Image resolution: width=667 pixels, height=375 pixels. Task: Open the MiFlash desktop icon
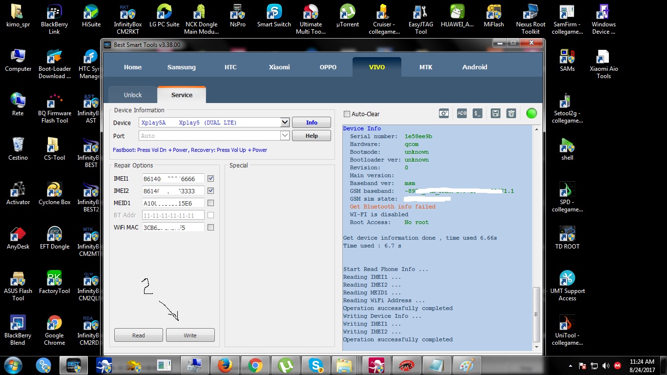point(494,16)
